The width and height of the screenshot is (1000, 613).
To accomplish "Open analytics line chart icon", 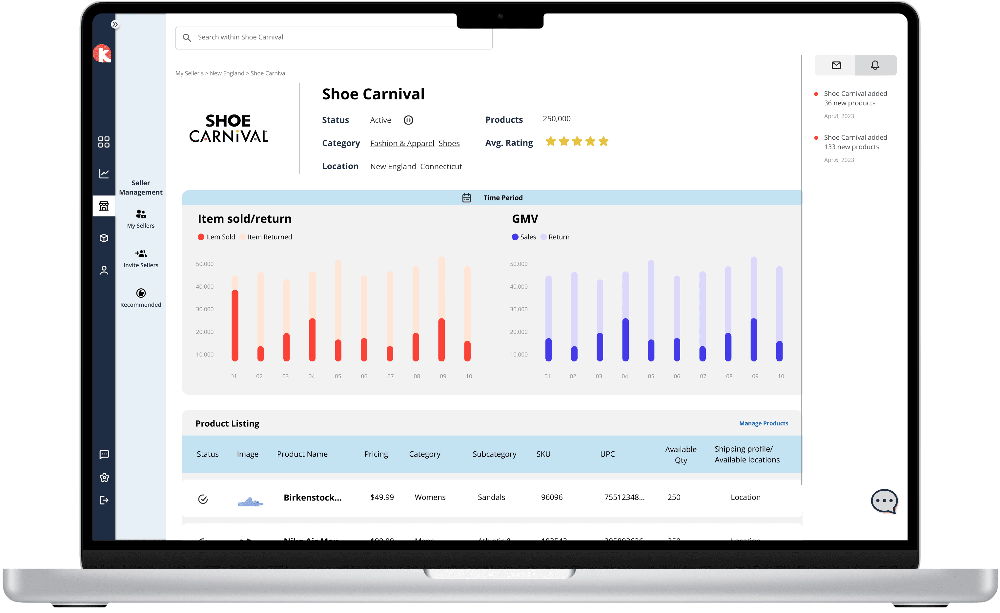I will (x=104, y=174).
